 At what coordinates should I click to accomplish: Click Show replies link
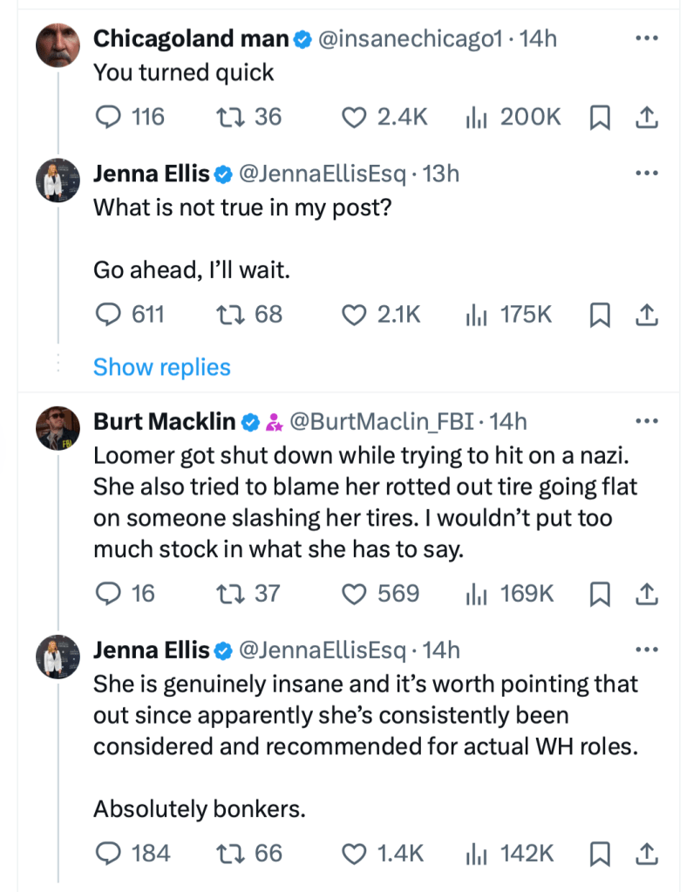point(162,367)
